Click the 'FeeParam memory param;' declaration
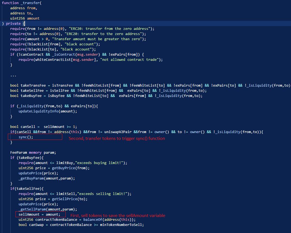The image size is (291, 233). (x=33, y=153)
